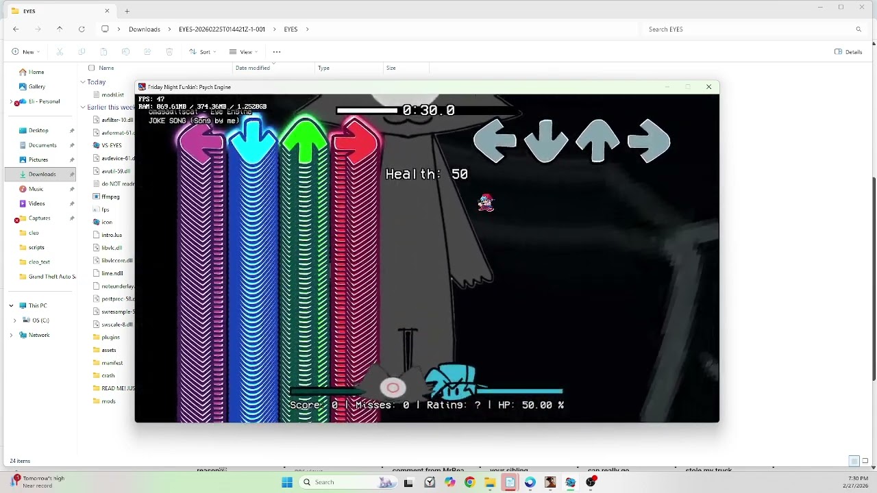
Task: Collapse the This PC tree node
Action: click(12, 305)
